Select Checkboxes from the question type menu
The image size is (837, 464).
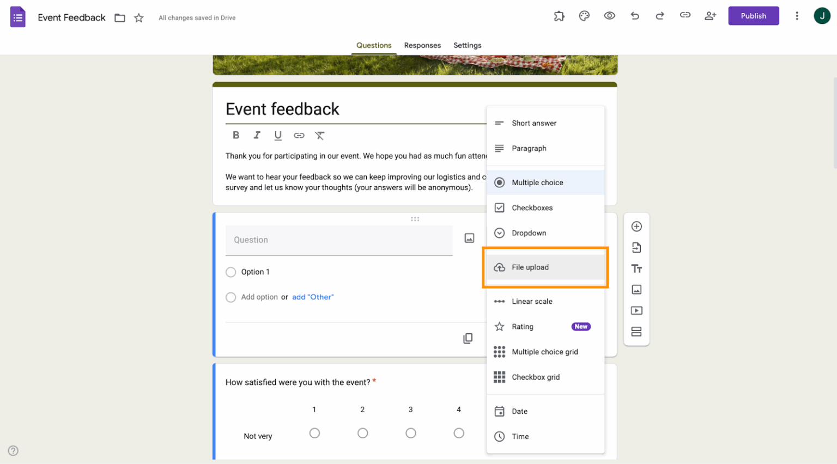(532, 207)
